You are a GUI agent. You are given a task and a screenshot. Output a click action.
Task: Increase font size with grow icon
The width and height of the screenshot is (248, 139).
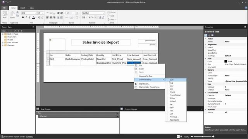(x=39, y=17)
